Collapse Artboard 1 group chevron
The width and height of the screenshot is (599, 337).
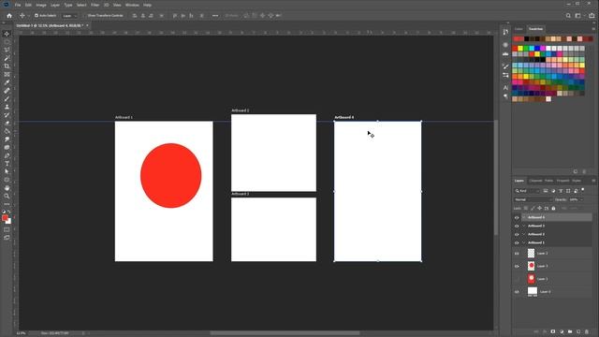coord(524,242)
